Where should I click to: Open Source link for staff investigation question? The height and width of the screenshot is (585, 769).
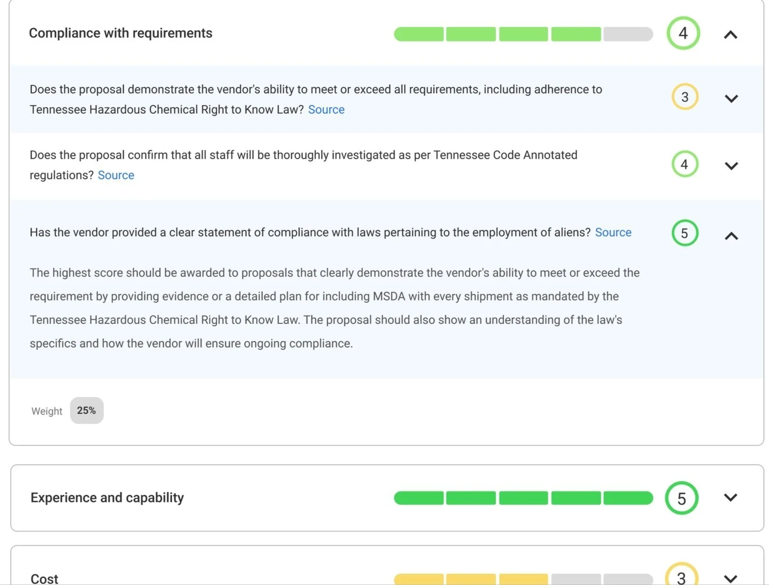pyautogui.click(x=116, y=175)
